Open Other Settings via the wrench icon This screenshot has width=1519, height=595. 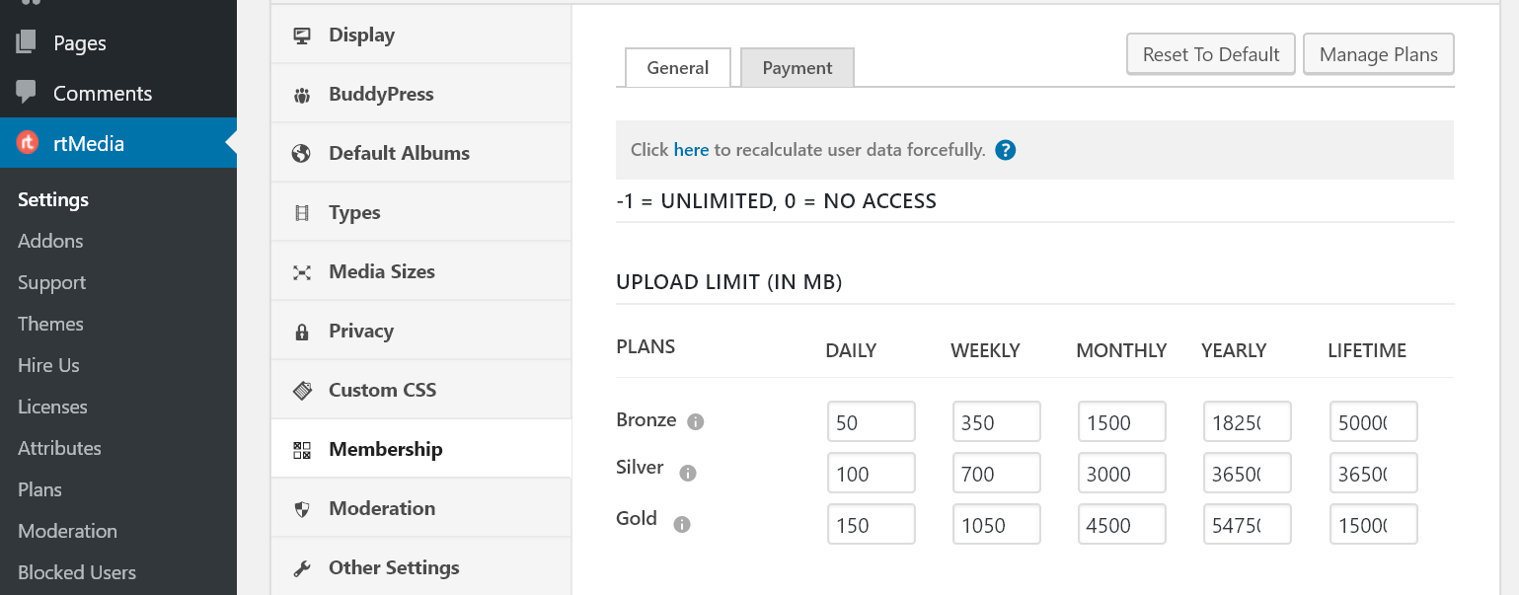click(x=301, y=566)
